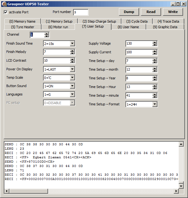The width and height of the screenshot is (188, 198).
Task: Click the log line 'LENG : 23'
Action: click(x=14, y=149)
